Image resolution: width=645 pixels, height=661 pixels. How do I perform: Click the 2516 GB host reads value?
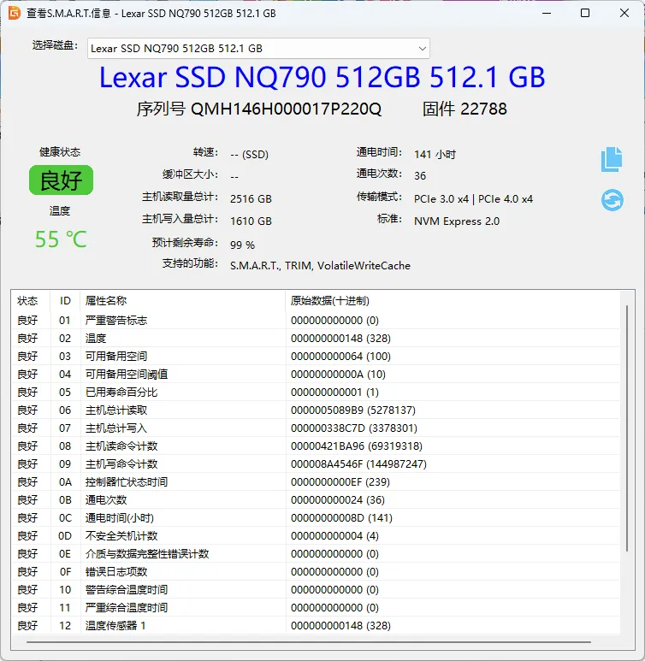251,199
